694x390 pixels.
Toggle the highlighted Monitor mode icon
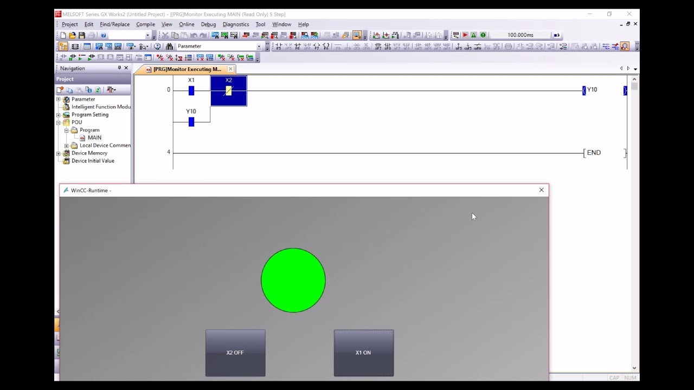(357, 35)
